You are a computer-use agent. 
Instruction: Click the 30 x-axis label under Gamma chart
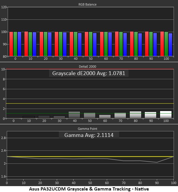pyautogui.click(x=57, y=183)
